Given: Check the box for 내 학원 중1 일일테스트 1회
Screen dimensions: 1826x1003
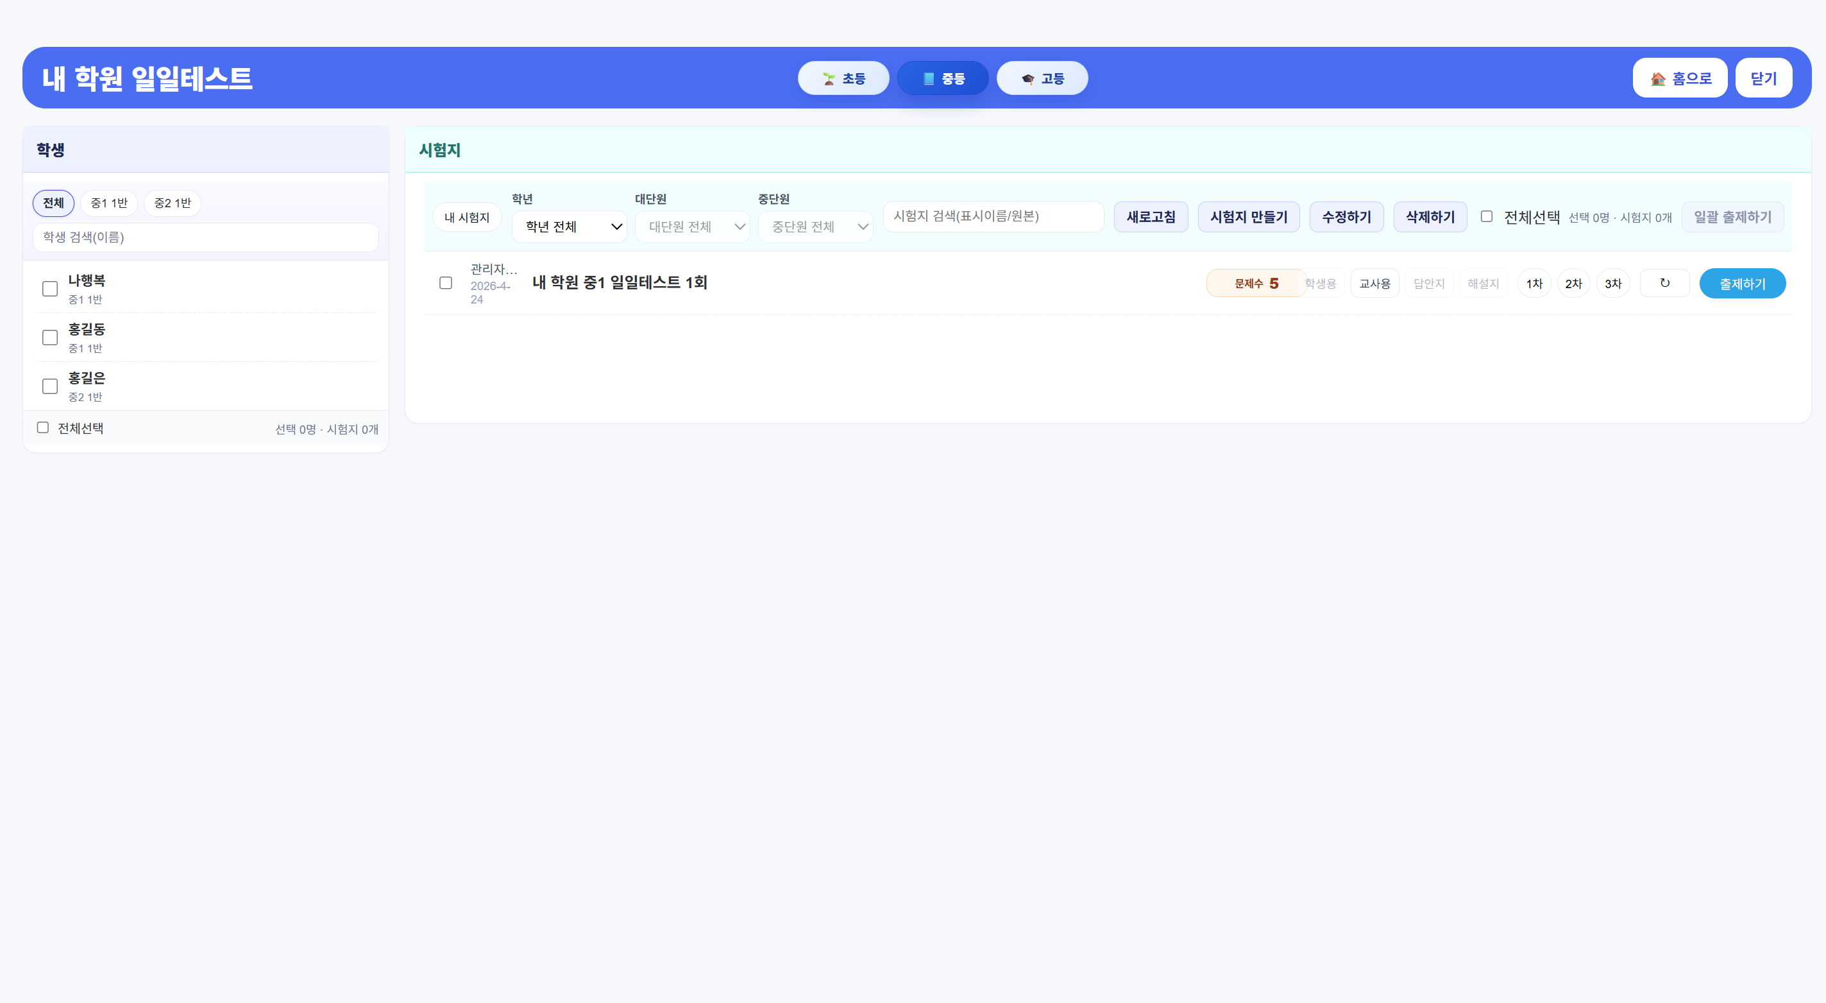Looking at the screenshot, I should pos(446,283).
